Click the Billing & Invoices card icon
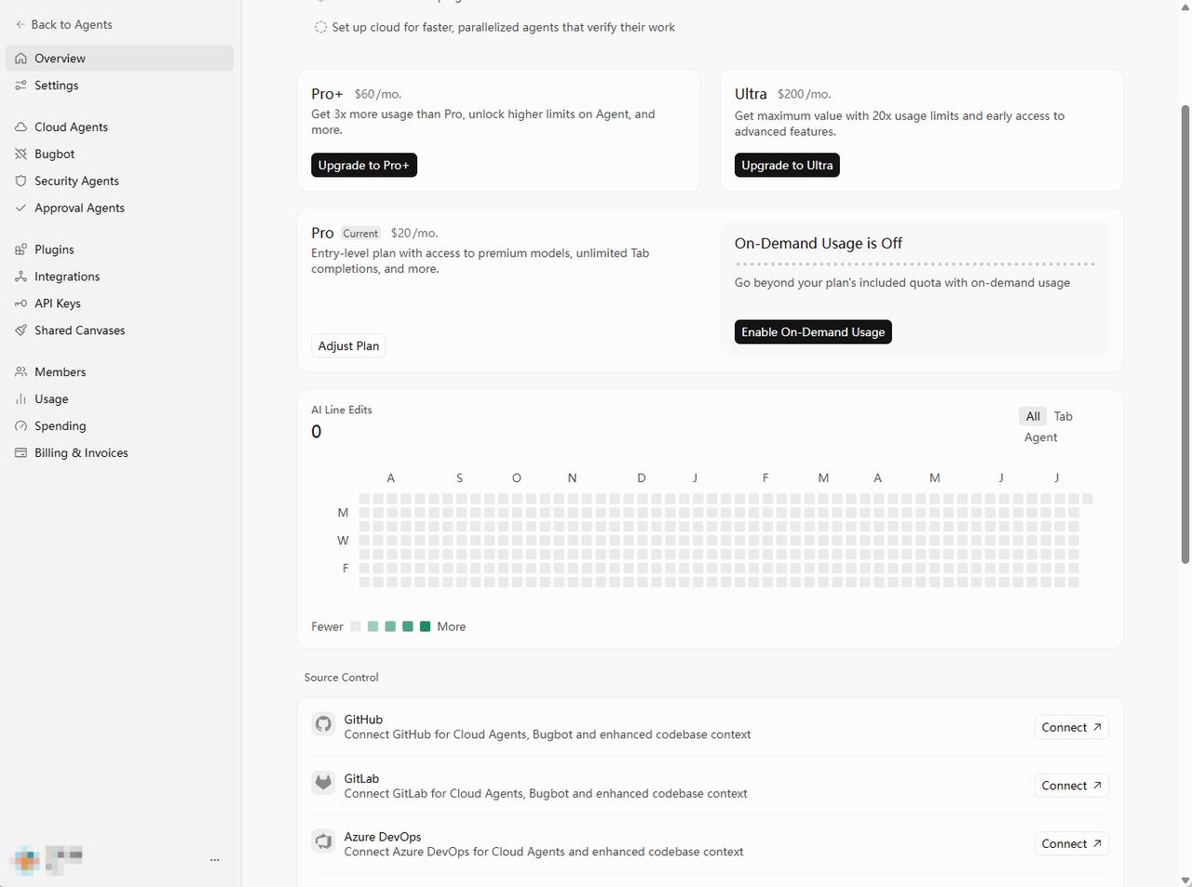This screenshot has width=1192, height=887. click(x=20, y=452)
